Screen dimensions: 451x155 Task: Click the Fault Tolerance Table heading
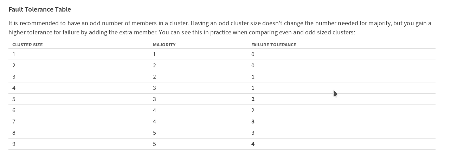tap(40, 9)
